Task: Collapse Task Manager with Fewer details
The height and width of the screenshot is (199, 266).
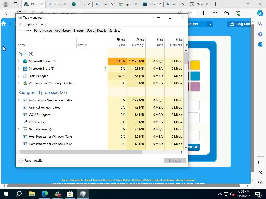Action: (30, 161)
